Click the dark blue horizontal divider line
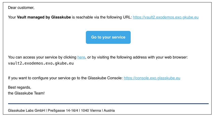Viewport: 214px width, 117px height. (108, 104)
